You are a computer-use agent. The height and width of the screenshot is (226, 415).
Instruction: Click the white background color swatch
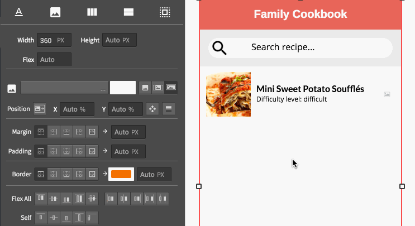[123, 88]
